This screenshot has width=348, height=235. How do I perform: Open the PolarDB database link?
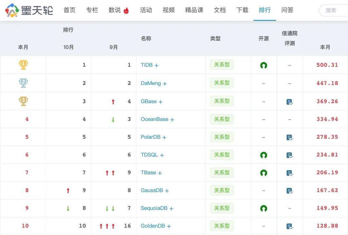tap(150, 137)
